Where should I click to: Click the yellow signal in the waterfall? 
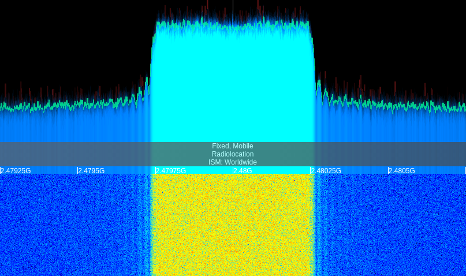coord(233,225)
